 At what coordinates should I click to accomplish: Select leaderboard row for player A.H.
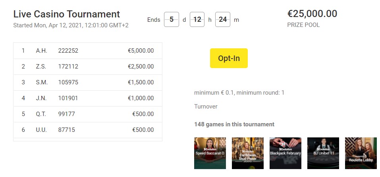[x=88, y=51]
